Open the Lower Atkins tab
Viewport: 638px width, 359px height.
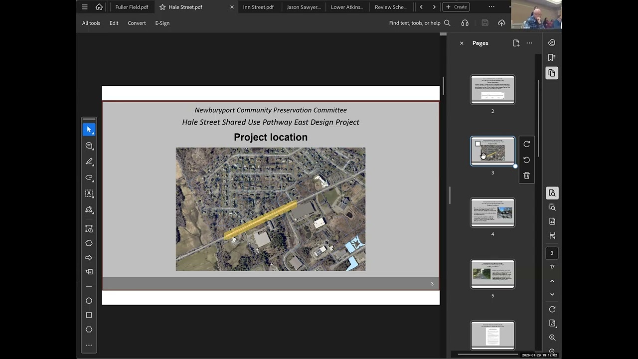click(x=347, y=7)
